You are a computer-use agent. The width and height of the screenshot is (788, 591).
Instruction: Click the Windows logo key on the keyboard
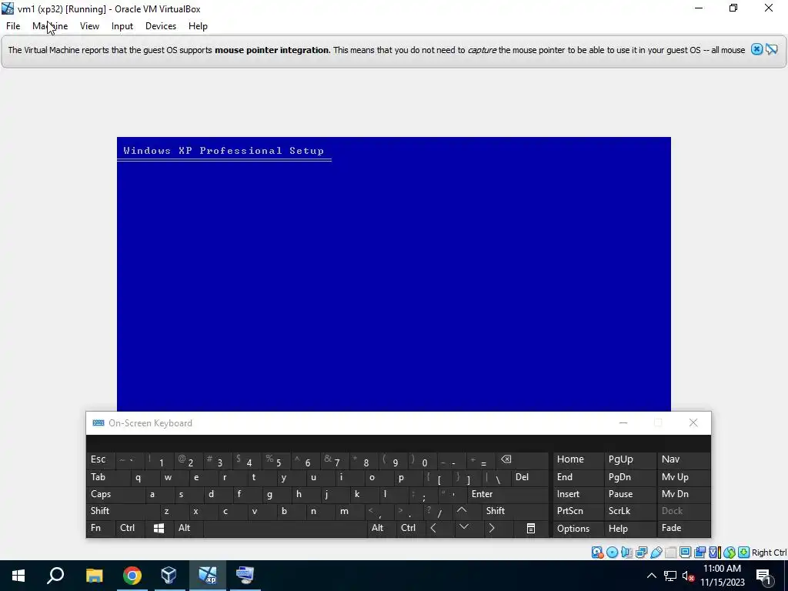(159, 528)
